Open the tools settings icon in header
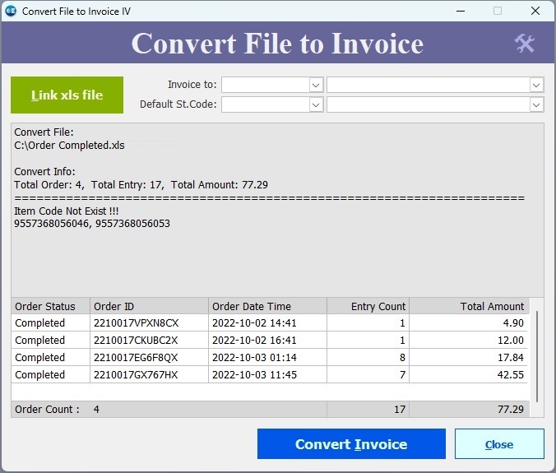556x473 pixels. tap(525, 44)
